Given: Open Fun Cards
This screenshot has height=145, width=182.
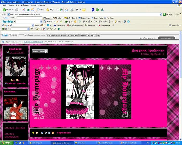Looking at the screenshot, I should coord(109,18).
